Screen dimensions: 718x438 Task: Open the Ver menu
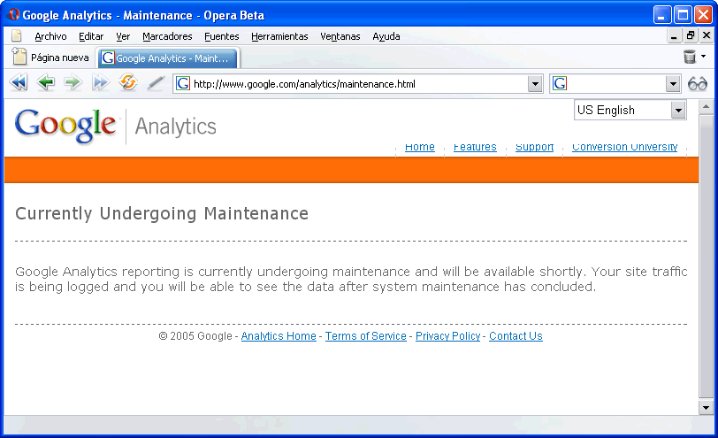click(x=123, y=36)
